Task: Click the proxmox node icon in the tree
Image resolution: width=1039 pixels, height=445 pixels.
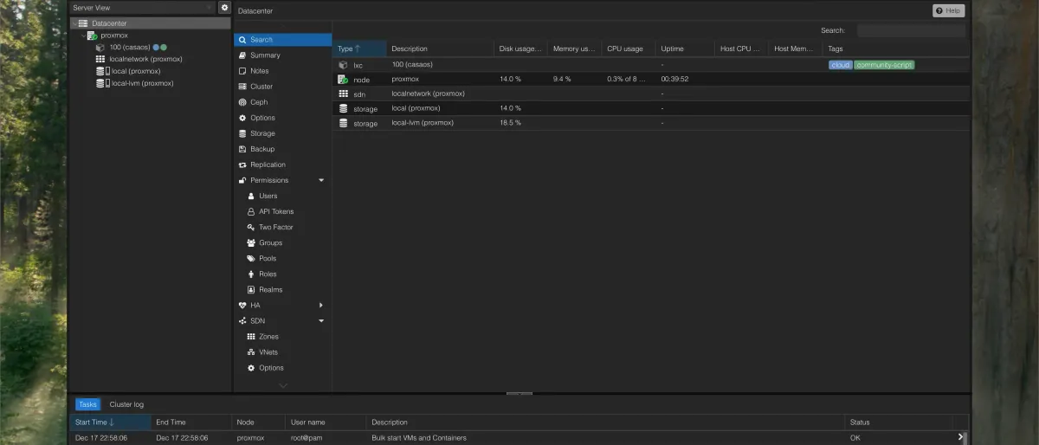Action: (x=92, y=35)
